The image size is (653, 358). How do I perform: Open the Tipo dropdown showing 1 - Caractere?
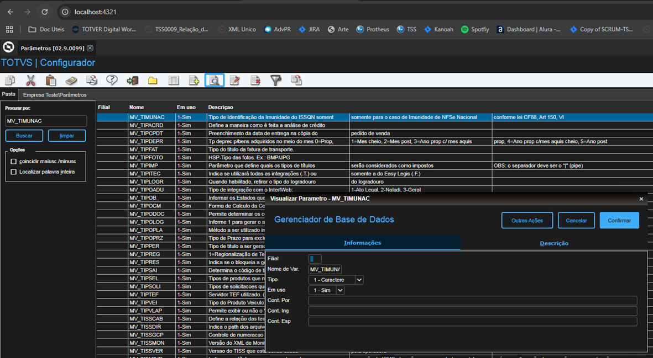coord(359,280)
